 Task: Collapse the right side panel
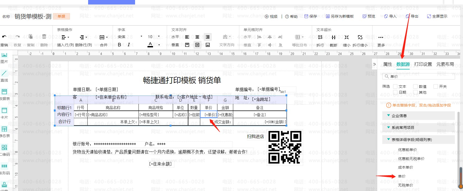coord(374,64)
